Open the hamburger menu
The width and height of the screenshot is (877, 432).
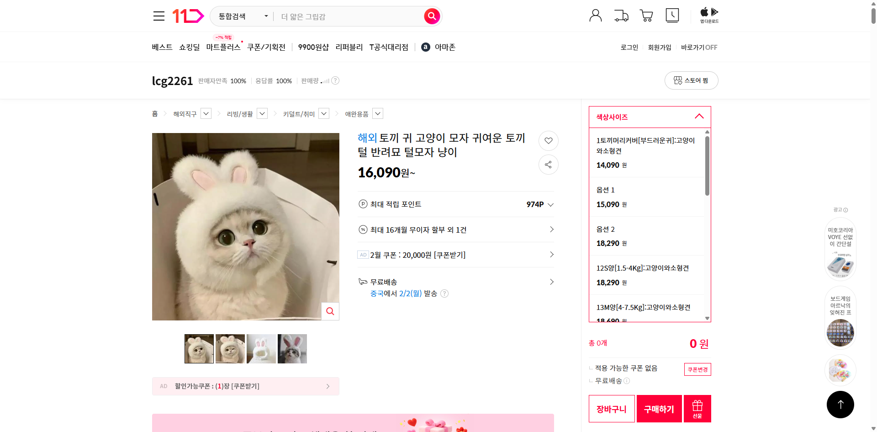tap(158, 16)
